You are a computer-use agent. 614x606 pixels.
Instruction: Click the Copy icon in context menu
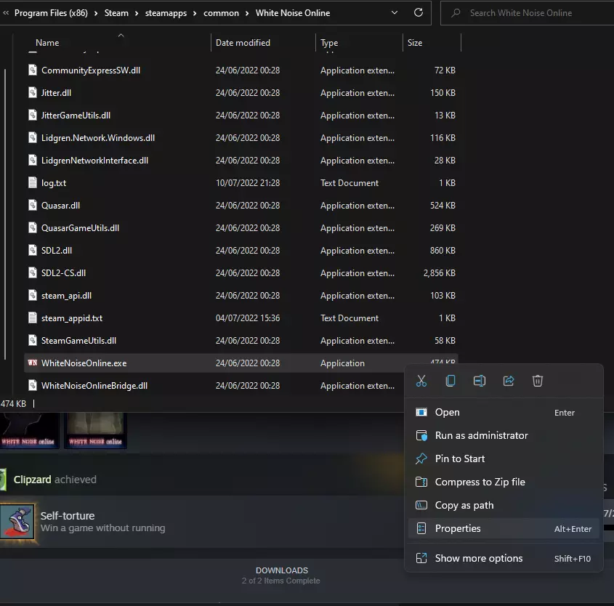coord(451,381)
